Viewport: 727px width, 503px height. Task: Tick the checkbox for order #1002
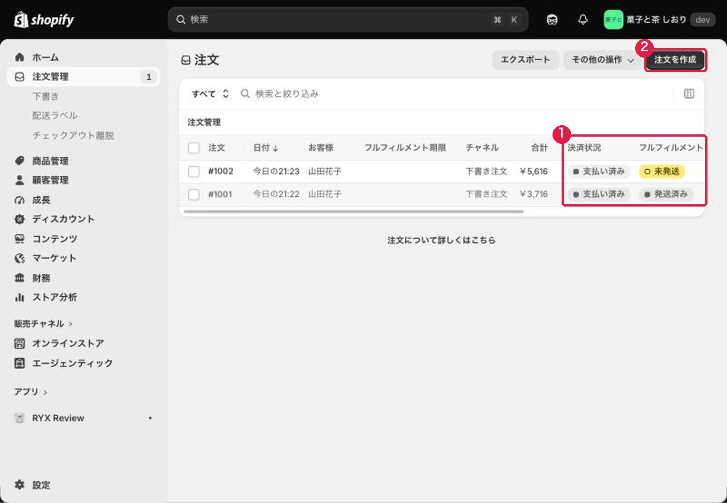[x=194, y=172]
